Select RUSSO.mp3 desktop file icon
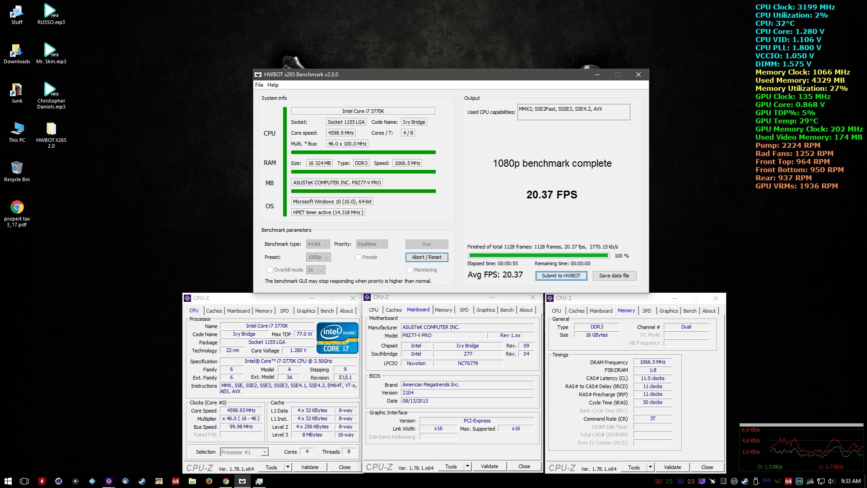867x488 pixels. (51, 14)
